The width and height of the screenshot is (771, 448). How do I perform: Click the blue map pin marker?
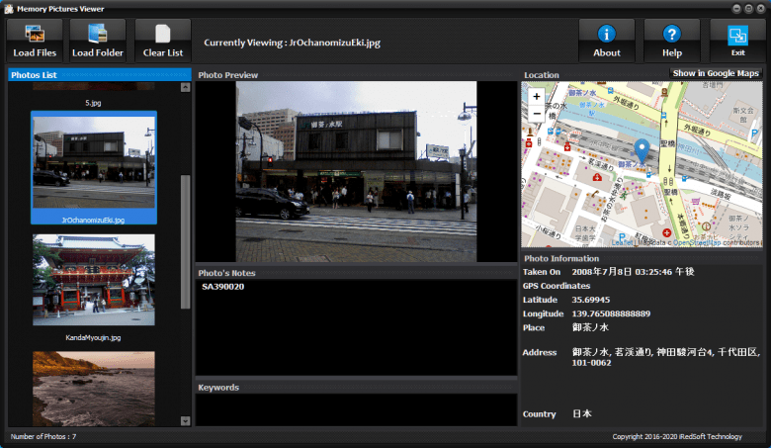tap(642, 150)
